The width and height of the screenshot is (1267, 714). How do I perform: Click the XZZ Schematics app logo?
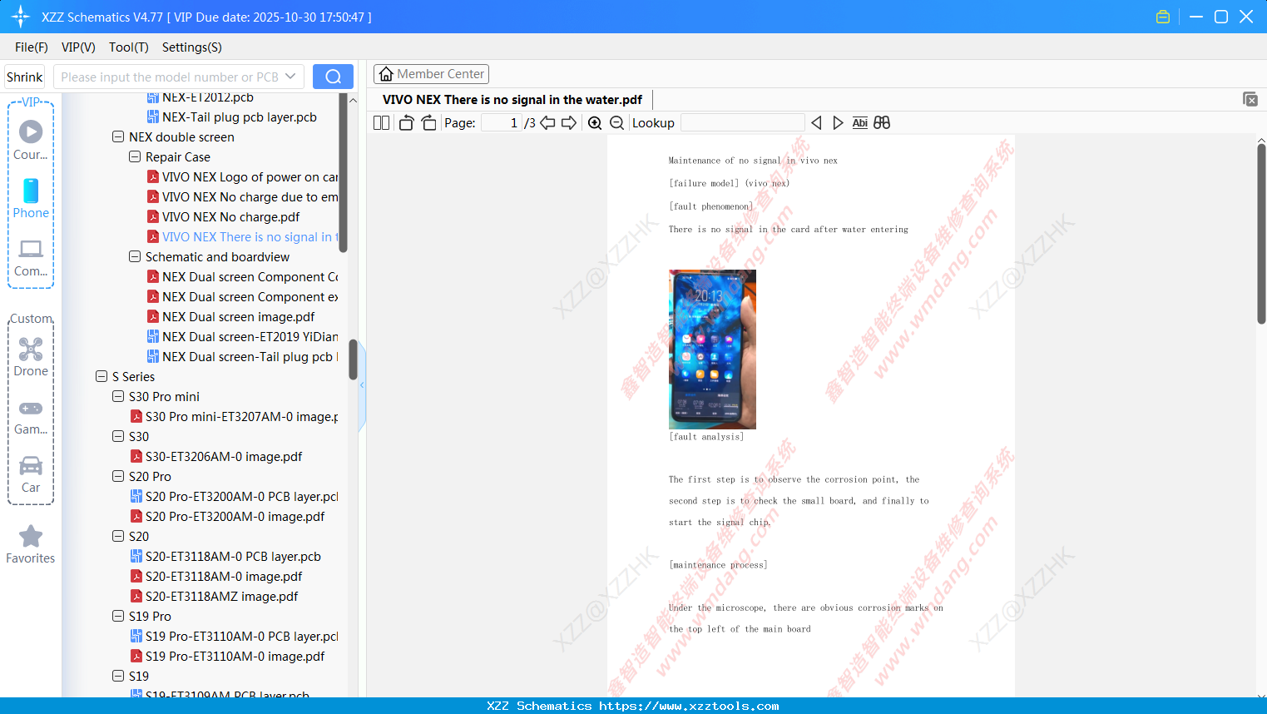(20, 17)
